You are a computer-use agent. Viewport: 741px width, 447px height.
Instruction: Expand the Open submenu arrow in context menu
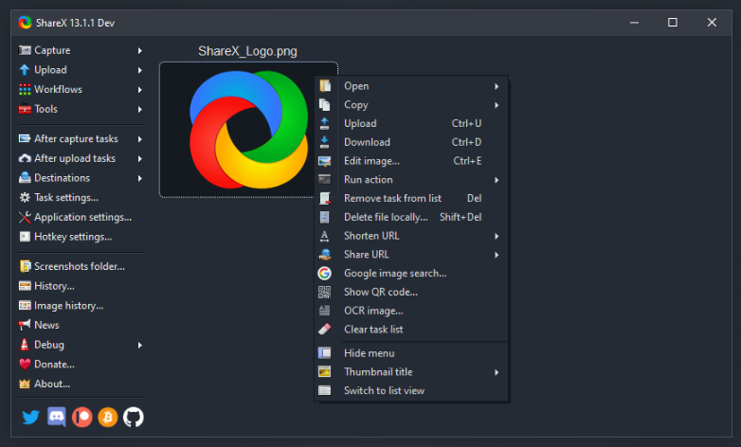click(497, 86)
